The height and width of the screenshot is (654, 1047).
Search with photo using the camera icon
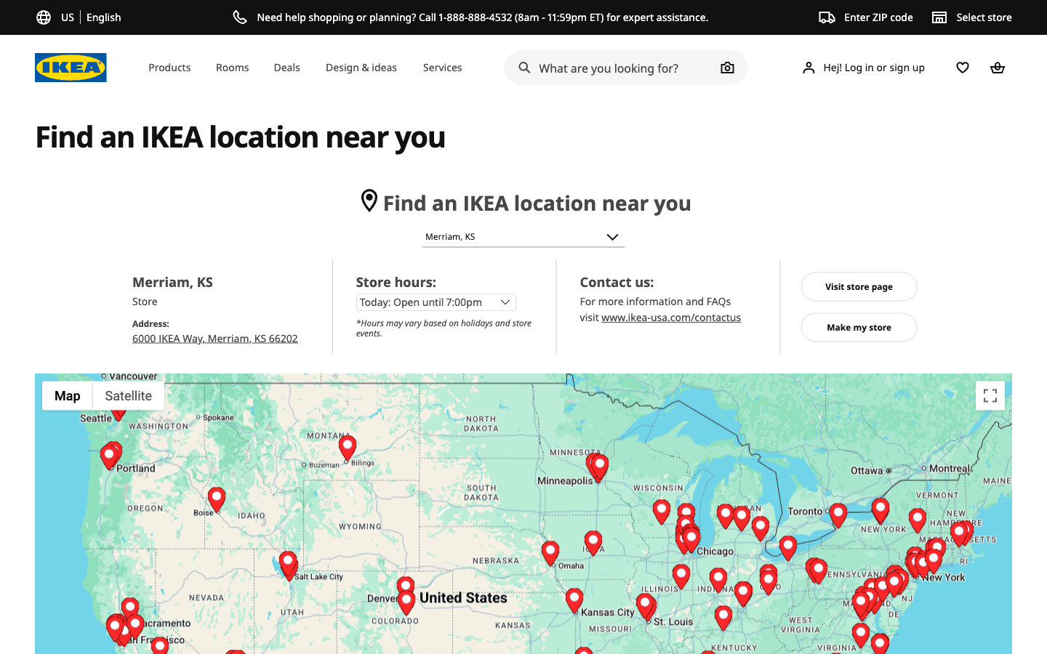coord(726,67)
